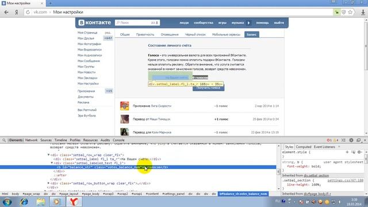Select the Styles sidebar tab
This screenshot has width=368, height=207.
coord(289,147)
